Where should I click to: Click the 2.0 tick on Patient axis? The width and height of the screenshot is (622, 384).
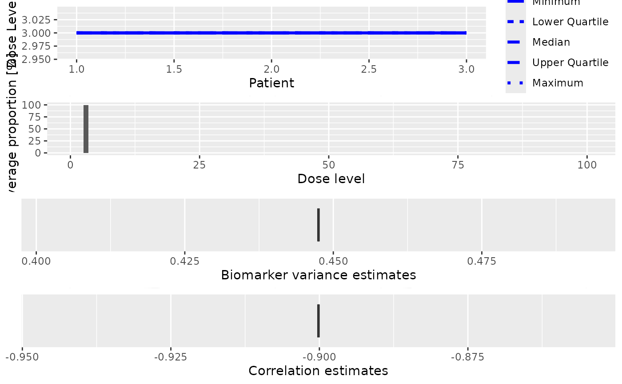tap(271, 70)
